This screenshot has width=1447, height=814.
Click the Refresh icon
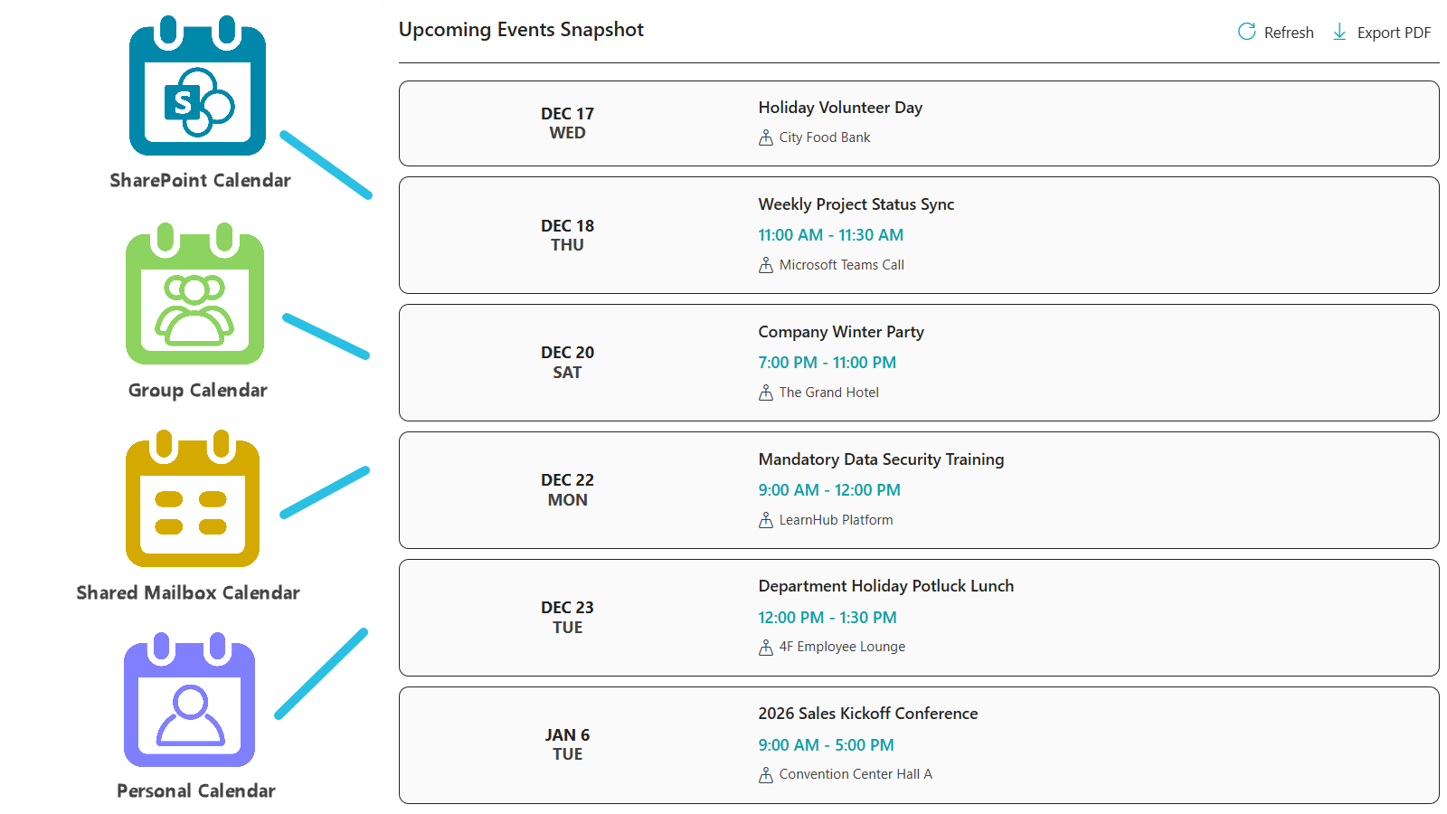1246,31
